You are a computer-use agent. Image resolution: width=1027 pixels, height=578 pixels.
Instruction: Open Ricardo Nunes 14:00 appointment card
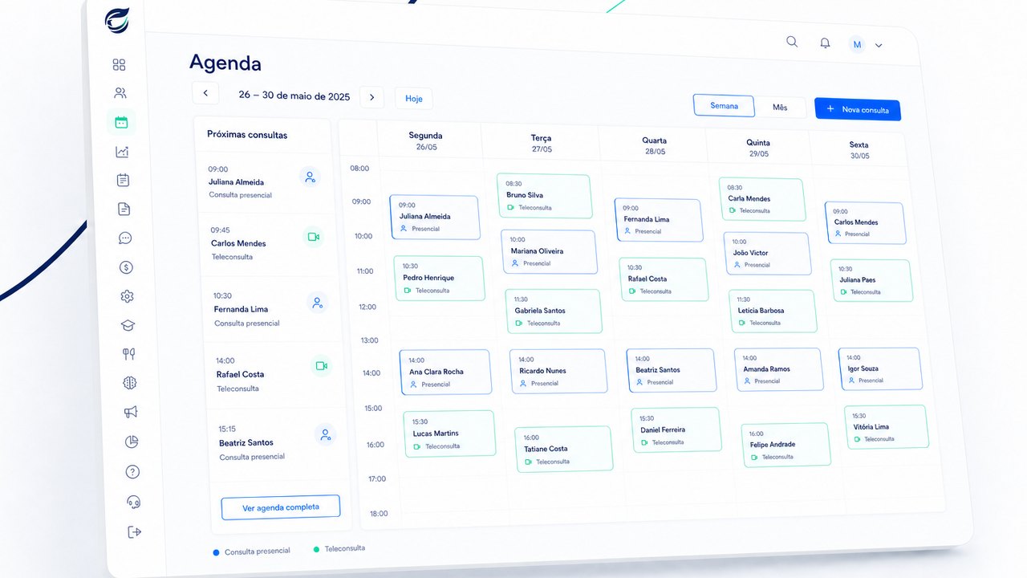(558, 372)
